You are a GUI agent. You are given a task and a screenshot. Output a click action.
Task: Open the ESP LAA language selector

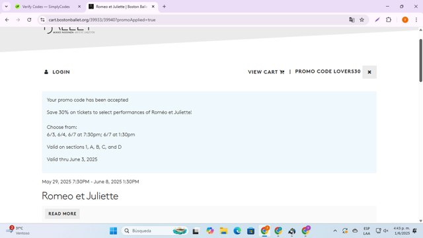coord(366,231)
